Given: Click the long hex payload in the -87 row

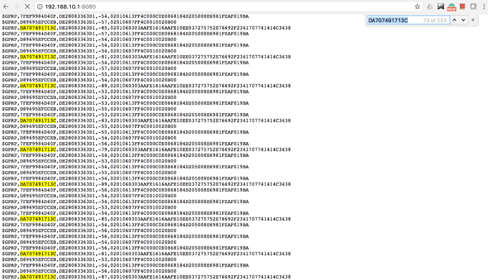Looking at the screenshot, I should 200,277.
